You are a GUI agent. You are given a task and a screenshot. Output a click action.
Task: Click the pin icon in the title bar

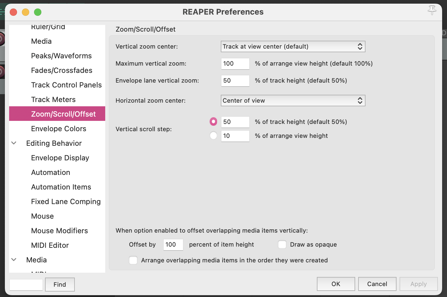point(432,10)
